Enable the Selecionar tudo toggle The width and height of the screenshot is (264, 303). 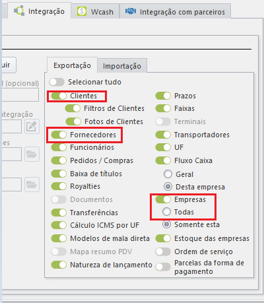[x=57, y=82]
